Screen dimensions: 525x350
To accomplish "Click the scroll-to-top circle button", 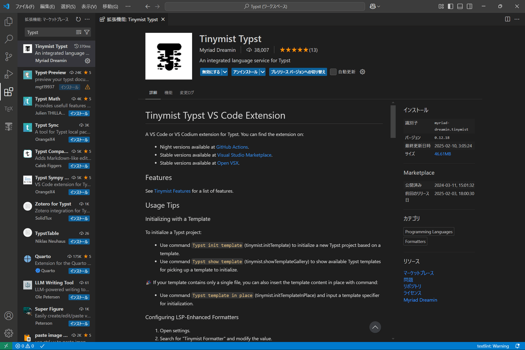I will tap(375, 327).
